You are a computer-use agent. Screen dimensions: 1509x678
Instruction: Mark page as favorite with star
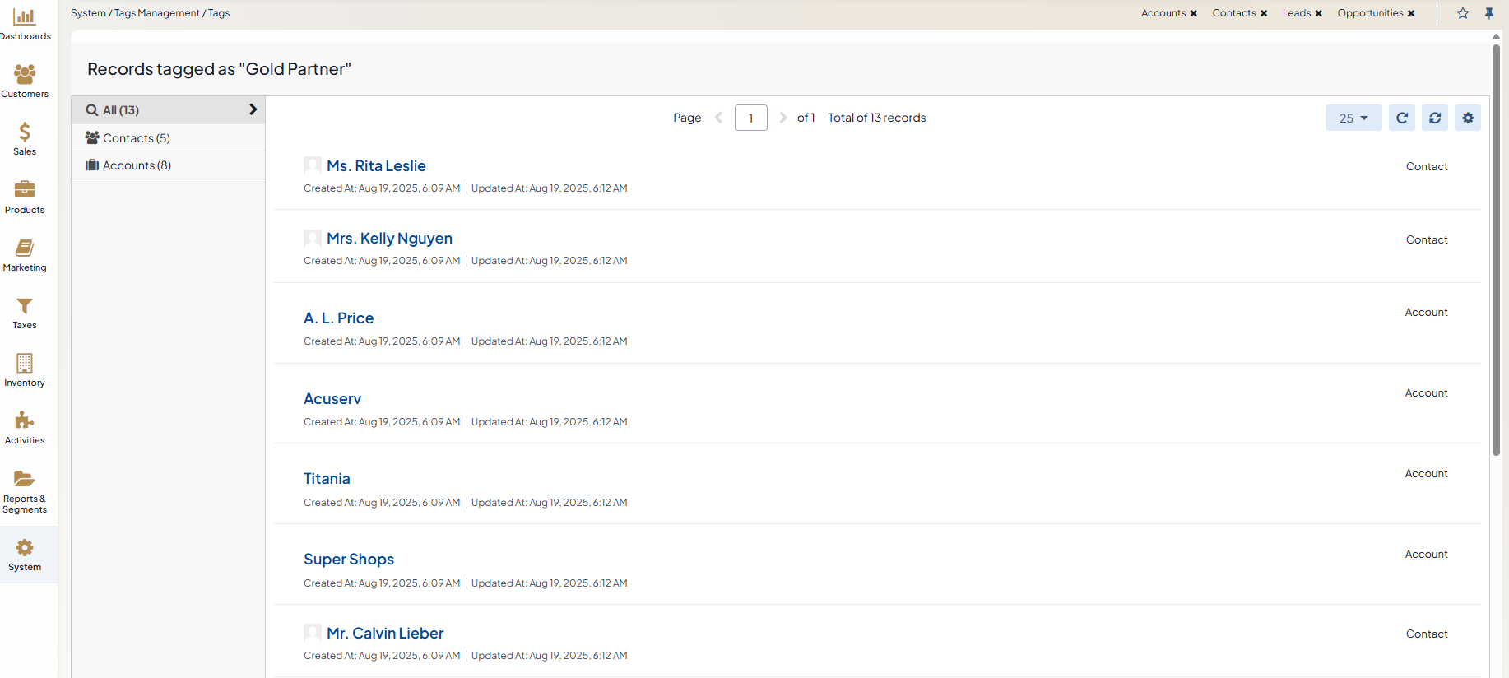(x=1462, y=13)
